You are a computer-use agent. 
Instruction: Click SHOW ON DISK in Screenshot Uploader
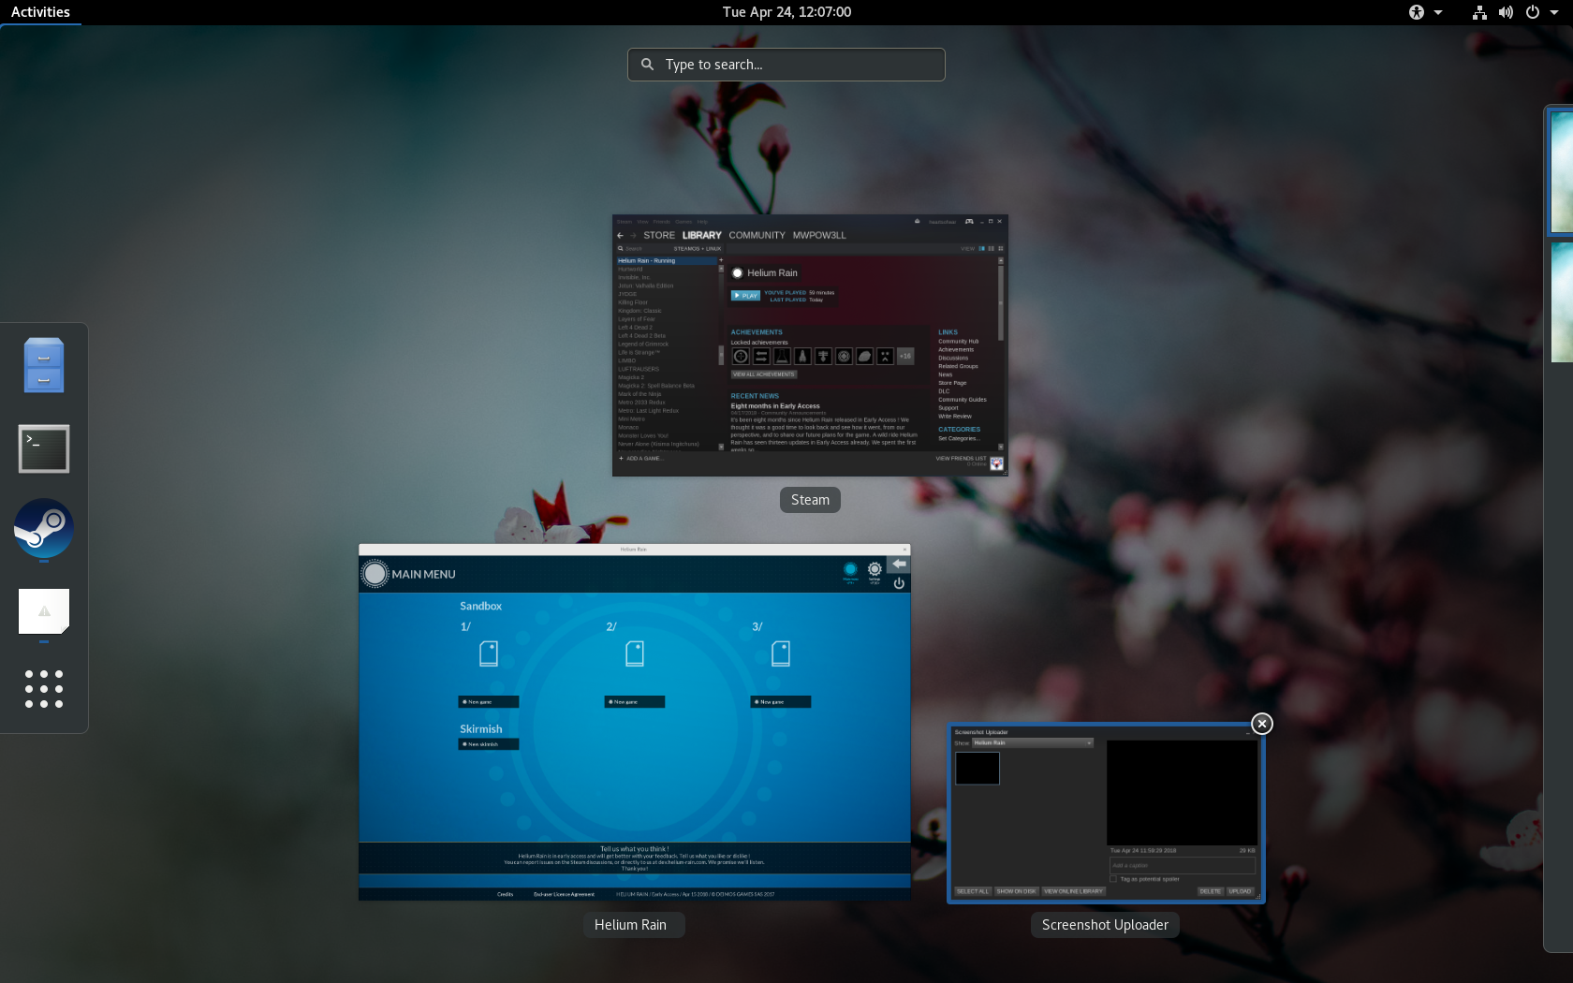(x=1016, y=891)
